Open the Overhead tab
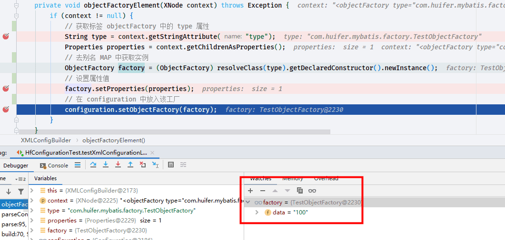 [x=326, y=178]
